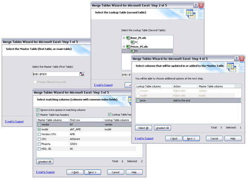Click the help question mark in Step 2 window
Viewport: 247px width, 179px height.
(x=195, y=5)
